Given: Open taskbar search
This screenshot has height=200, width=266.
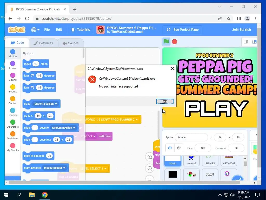Looking at the screenshot, I should [19, 195].
